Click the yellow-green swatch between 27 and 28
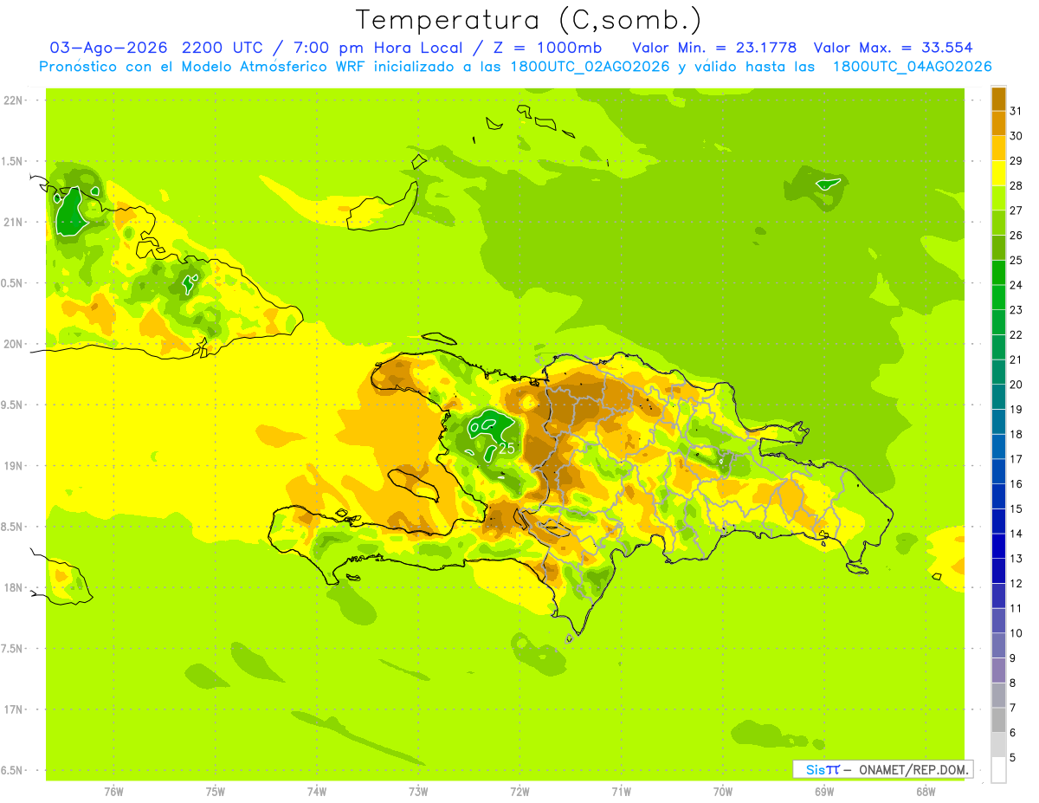The height and width of the screenshot is (803, 1039). coord(998,198)
